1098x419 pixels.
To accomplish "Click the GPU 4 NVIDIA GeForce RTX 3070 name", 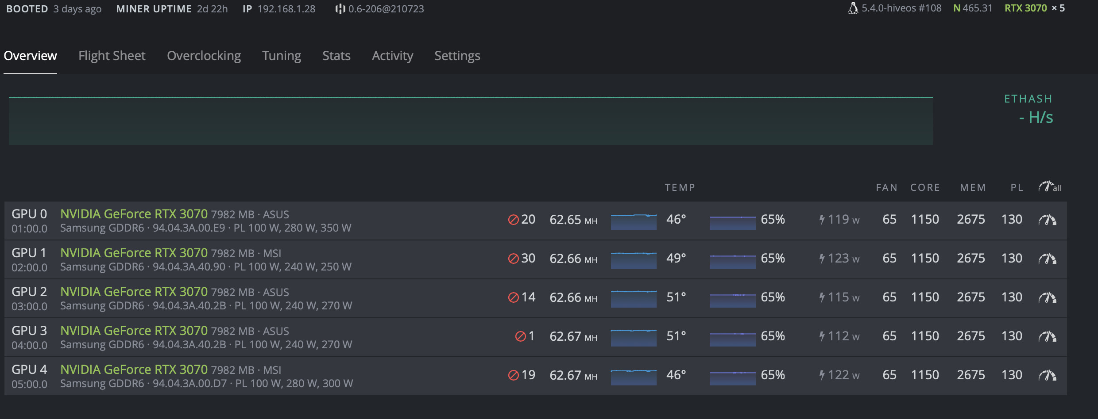I will (134, 369).
